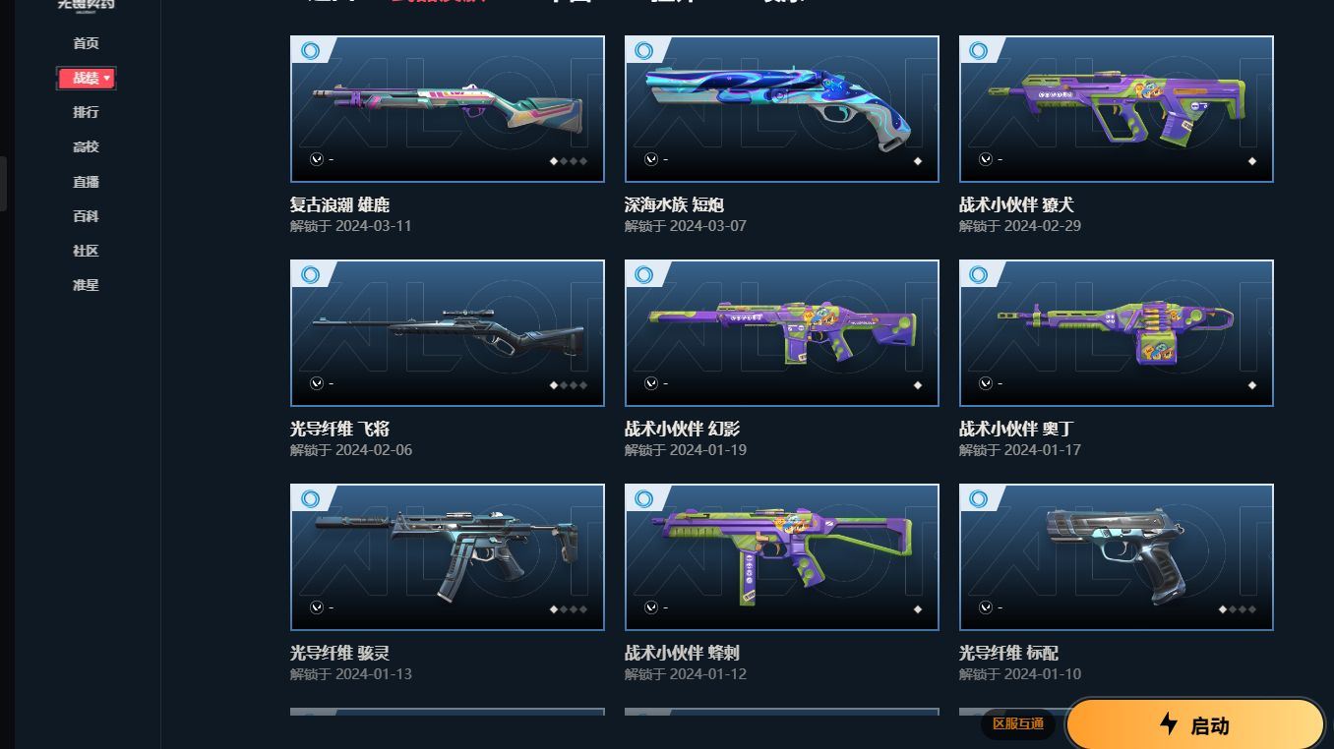Image resolution: width=1334 pixels, height=749 pixels.
Task: Click the Valorant logo icon under 战术小伙伴 蜂刺 weapon
Action: coord(650,607)
